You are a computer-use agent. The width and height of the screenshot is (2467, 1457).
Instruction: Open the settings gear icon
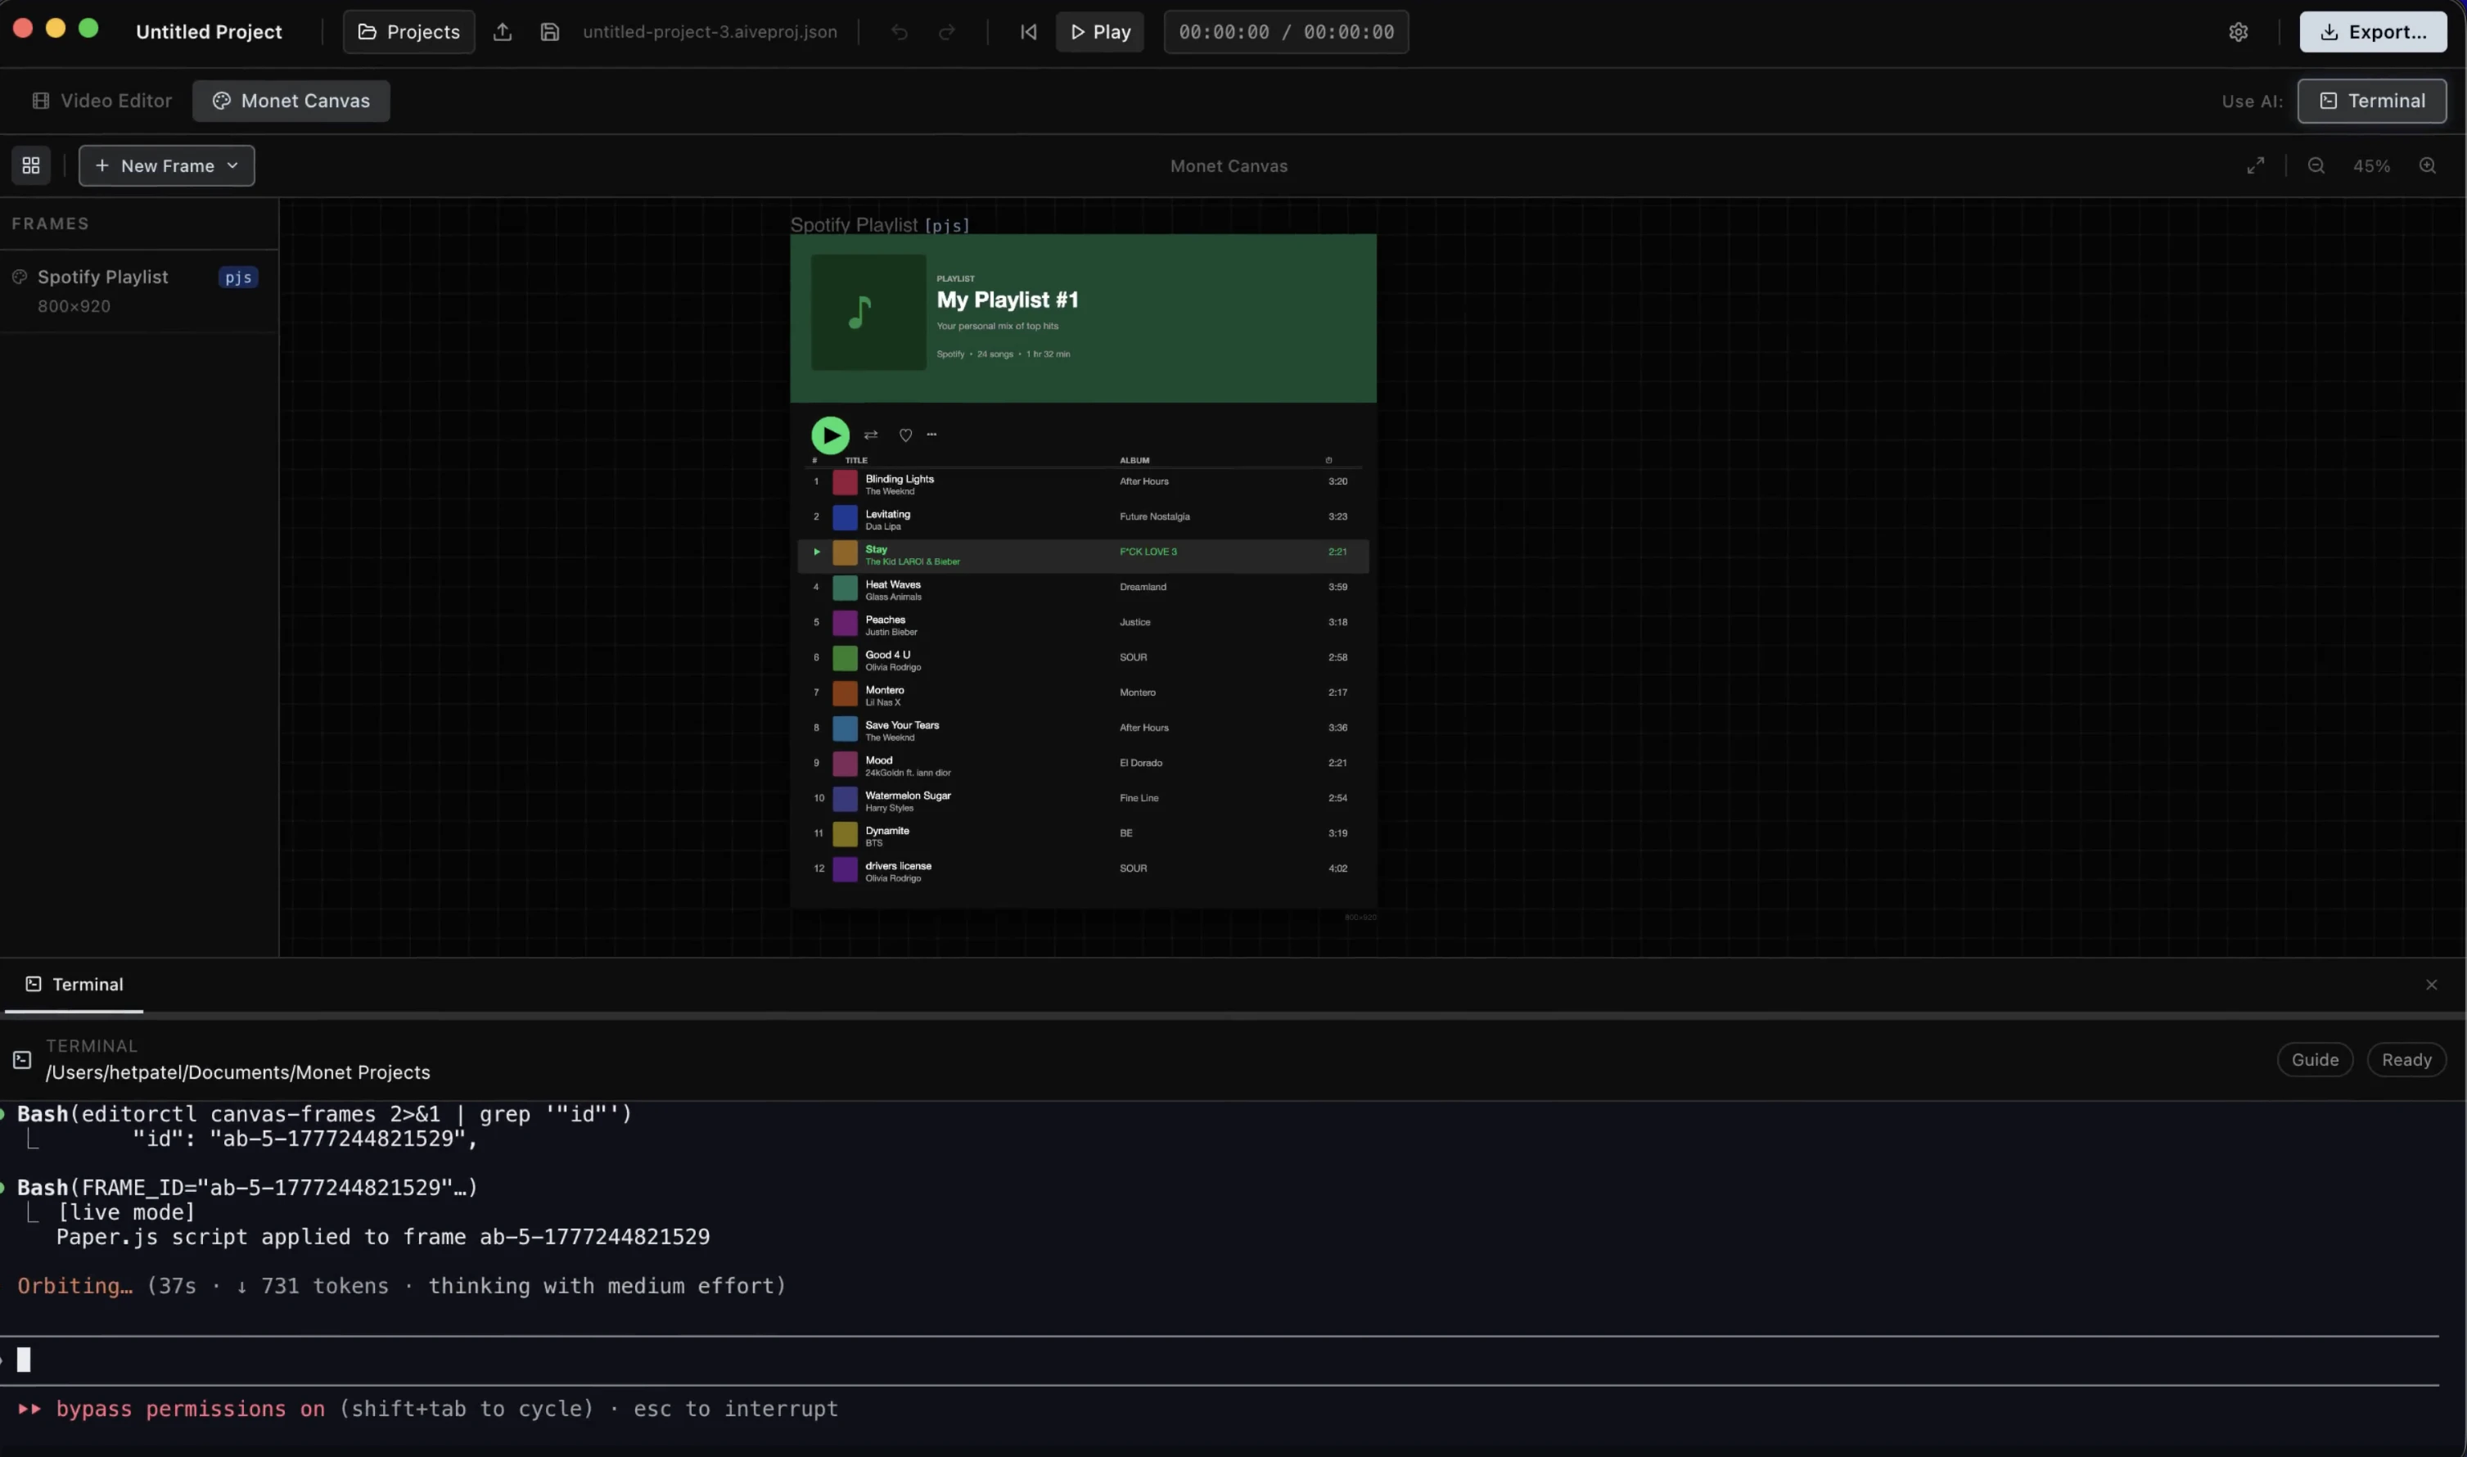coord(2237,33)
